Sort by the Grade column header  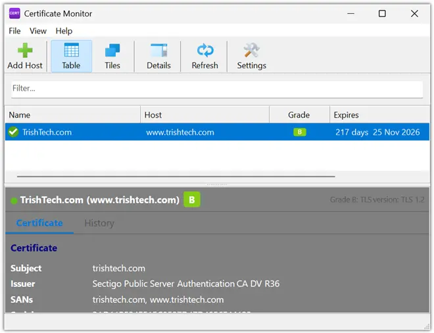[x=299, y=115]
